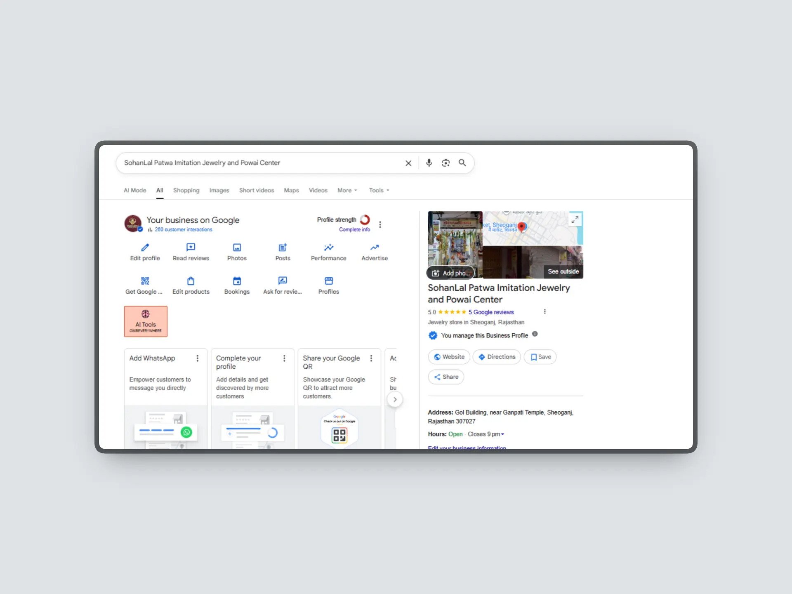Switch to Maps tab
Viewport: 792px width, 594px height.
pos(291,190)
